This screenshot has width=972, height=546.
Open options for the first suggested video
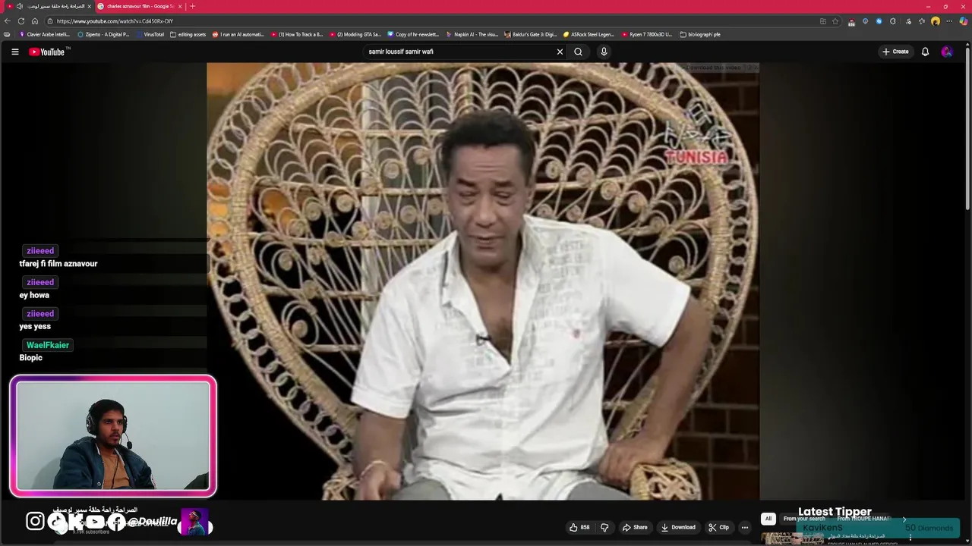(x=910, y=538)
